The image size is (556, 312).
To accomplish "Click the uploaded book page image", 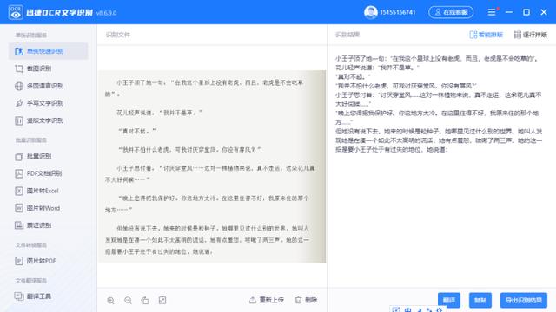I will tap(212, 166).
